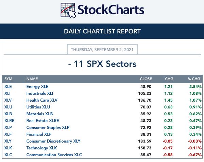This screenshot has width=204, height=162.
Task: Click the % CHG column header
Action: click(194, 79)
